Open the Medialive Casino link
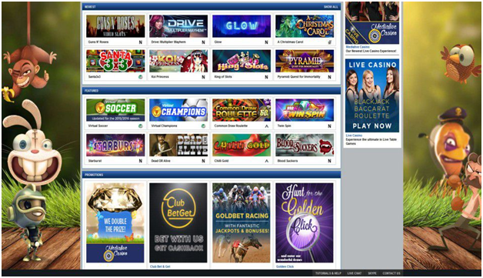483x278 pixels. click(x=358, y=47)
